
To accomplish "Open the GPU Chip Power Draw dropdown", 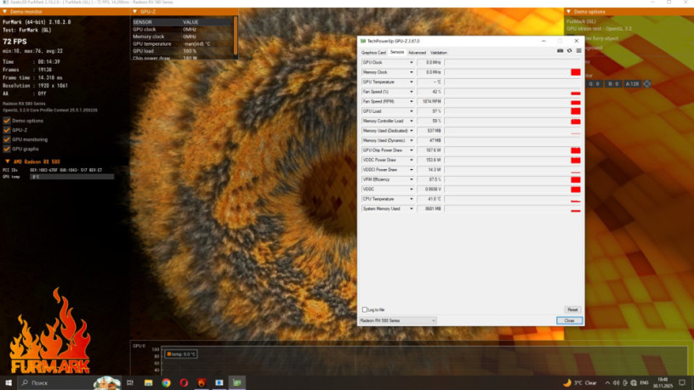I will click(411, 150).
